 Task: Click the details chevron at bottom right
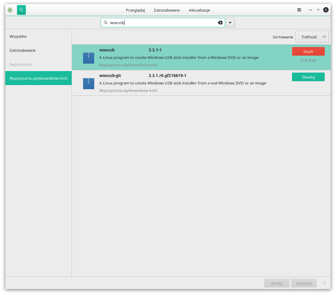tap(324, 283)
